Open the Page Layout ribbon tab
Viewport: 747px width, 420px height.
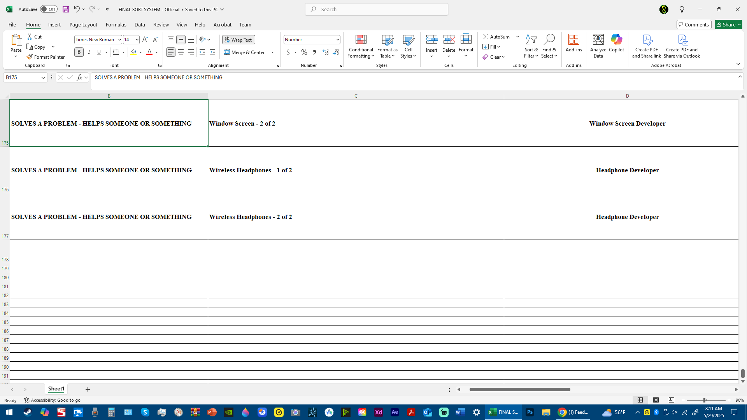(x=83, y=24)
